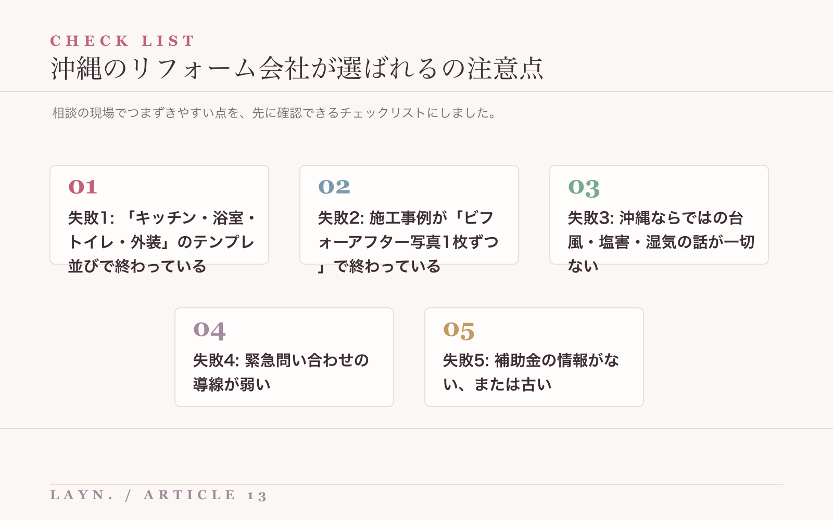Click the purple 04 number
The width and height of the screenshot is (833, 520).
pyautogui.click(x=209, y=330)
